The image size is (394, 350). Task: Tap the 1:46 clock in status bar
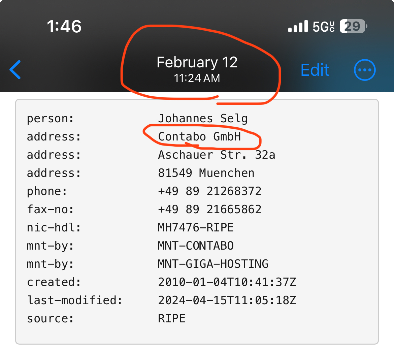(64, 26)
